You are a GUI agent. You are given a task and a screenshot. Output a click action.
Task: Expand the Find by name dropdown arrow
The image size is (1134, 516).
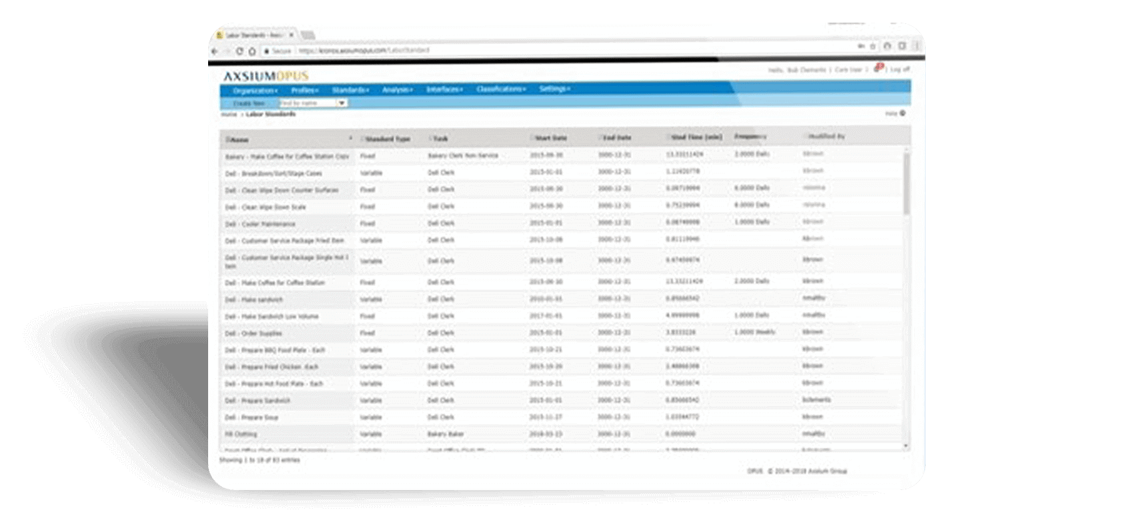point(342,103)
